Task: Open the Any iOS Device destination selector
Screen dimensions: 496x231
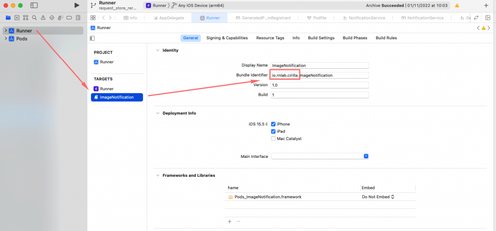Action: pos(199,5)
